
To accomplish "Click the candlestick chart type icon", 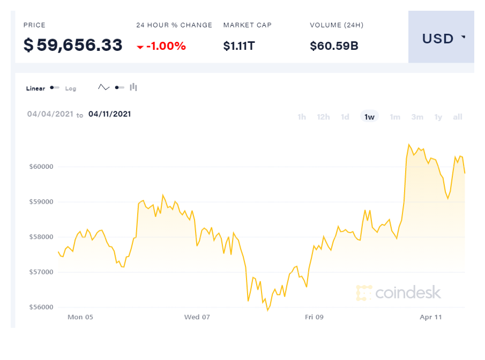I will pyautogui.click(x=133, y=87).
